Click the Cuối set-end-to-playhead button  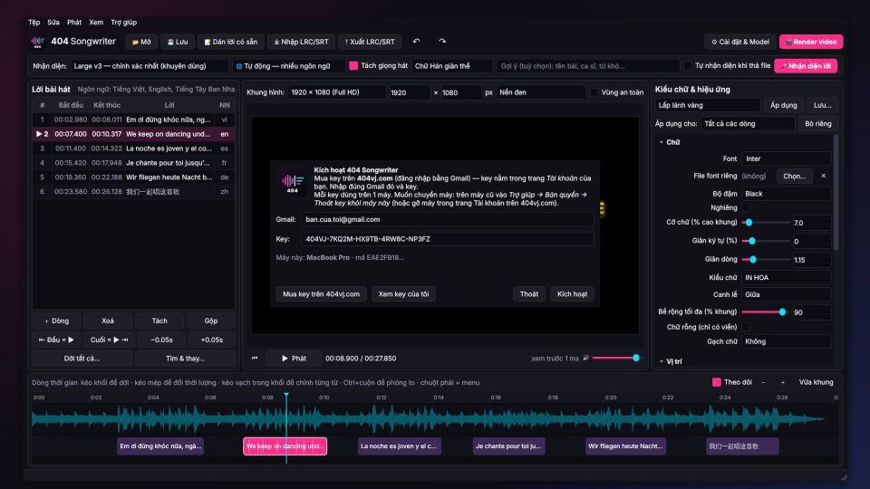click(x=109, y=340)
